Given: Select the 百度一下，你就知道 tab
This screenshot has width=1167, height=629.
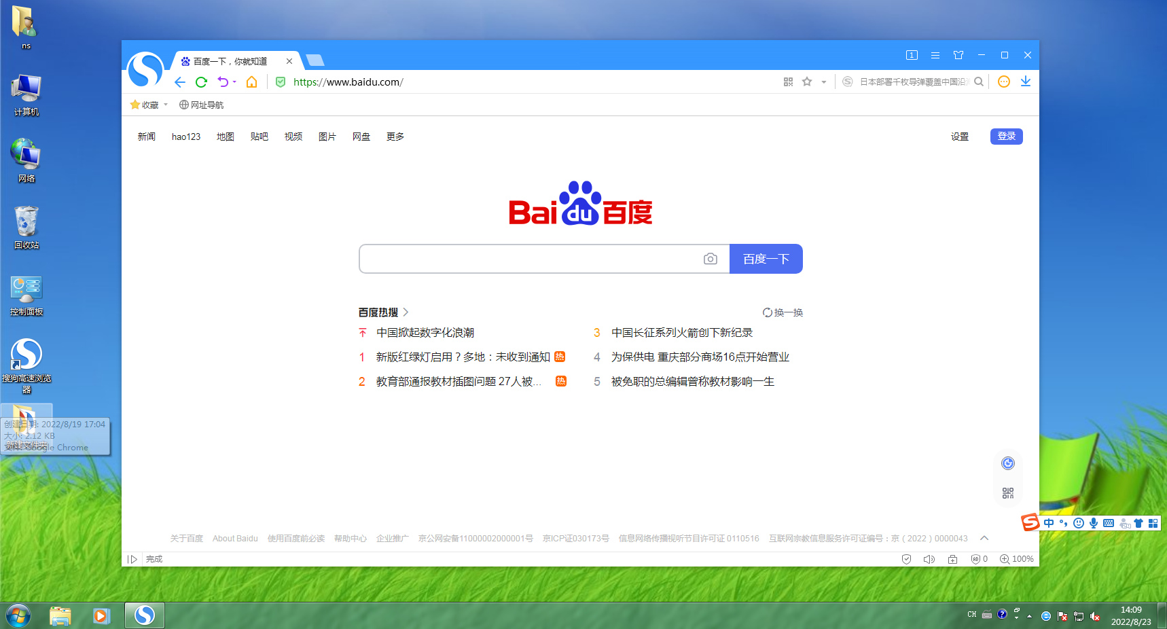Looking at the screenshot, I should pos(231,61).
